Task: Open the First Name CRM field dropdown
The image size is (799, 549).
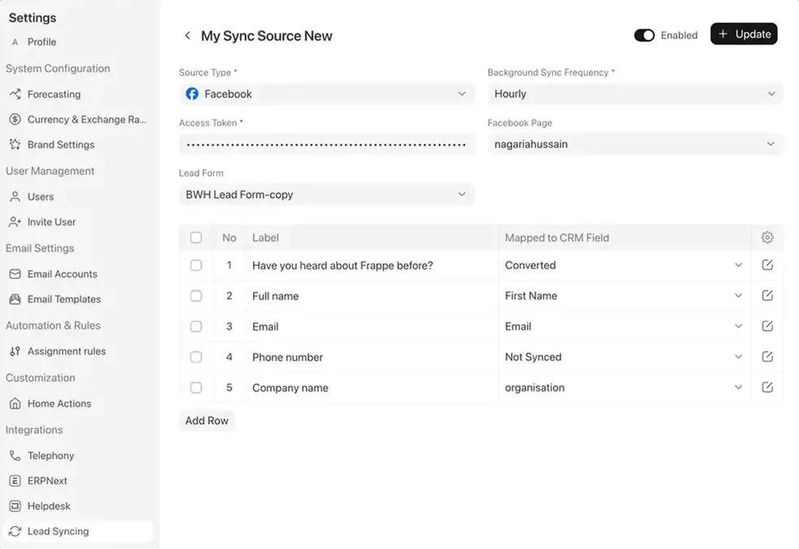Action: (624, 295)
